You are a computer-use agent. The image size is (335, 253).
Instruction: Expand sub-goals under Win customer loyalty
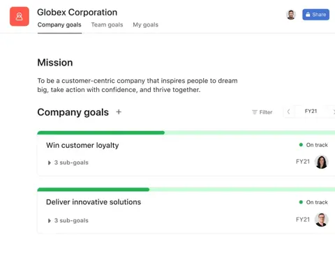(x=68, y=162)
